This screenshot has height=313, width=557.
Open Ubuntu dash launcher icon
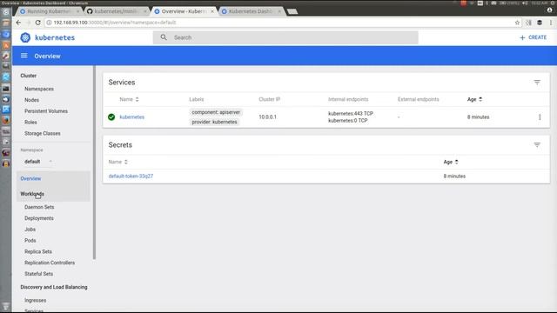coord(6,11)
